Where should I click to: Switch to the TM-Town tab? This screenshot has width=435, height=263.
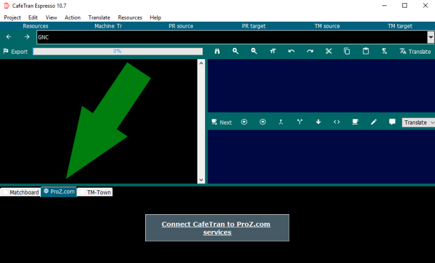[x=95, y=192]
